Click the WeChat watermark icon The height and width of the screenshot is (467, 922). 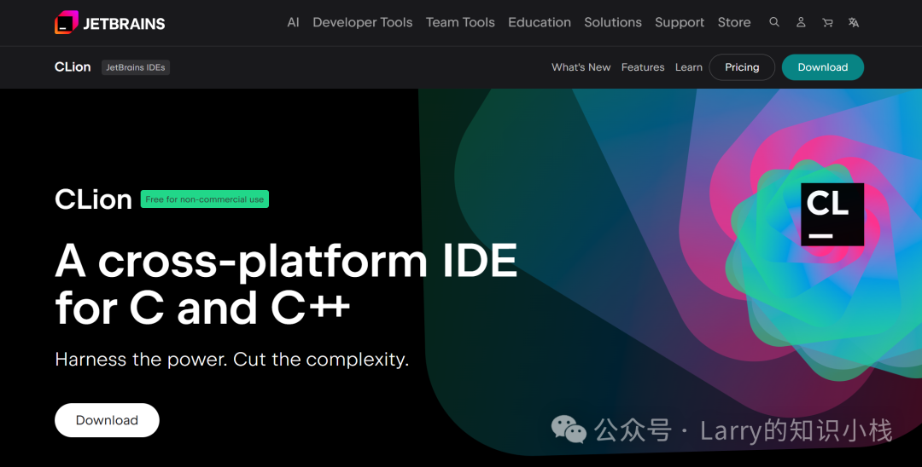tap(569, 430)
